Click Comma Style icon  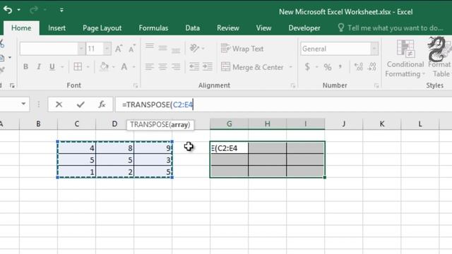click(340, 67)
